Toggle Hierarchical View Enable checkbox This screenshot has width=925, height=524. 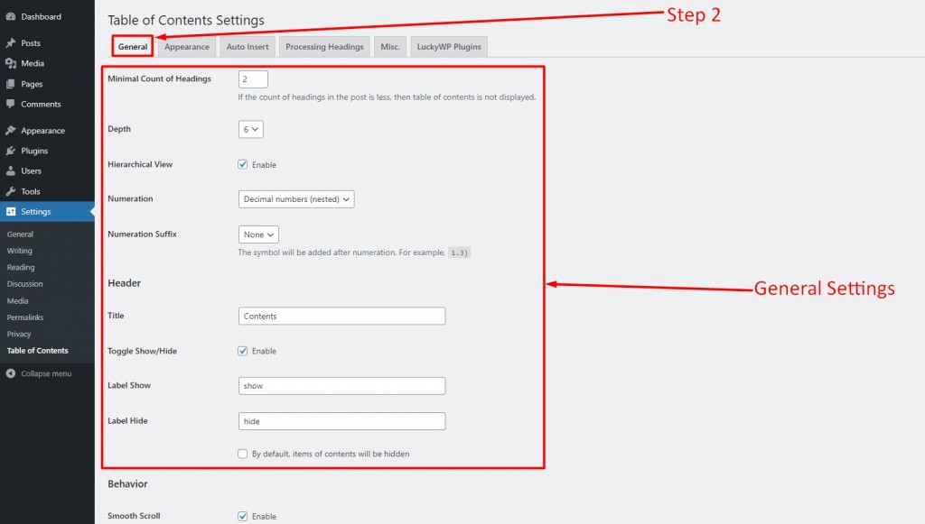(x=242, y=164)
